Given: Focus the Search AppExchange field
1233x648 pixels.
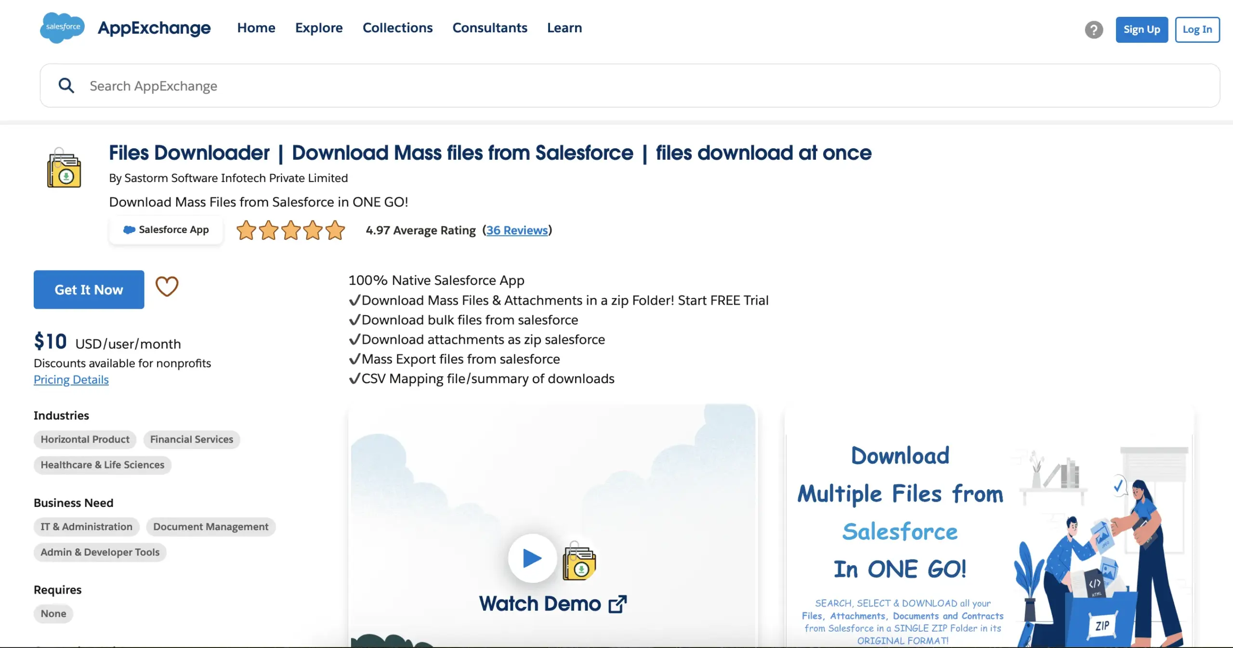Looking at the screenshot, I should point(626,86).
